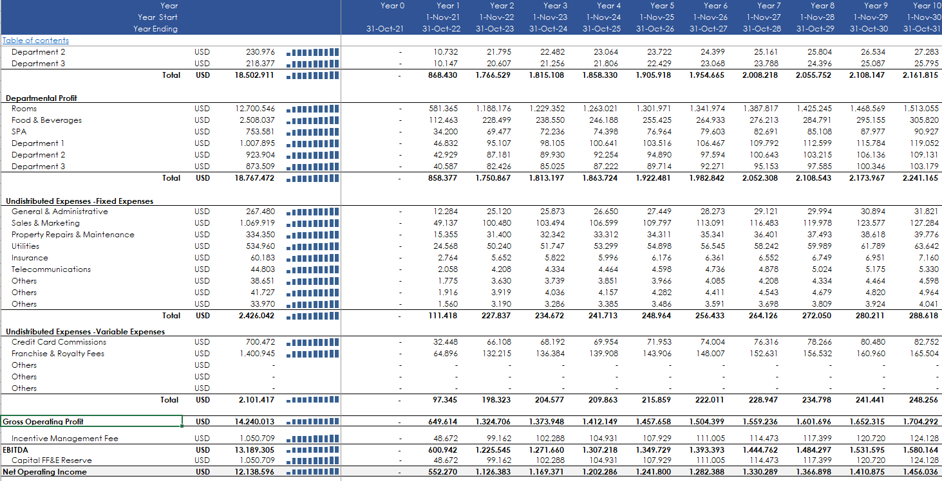Select the 1-Nov-21 year start cell
Screen dimensions: 942x481
[443, 17]
